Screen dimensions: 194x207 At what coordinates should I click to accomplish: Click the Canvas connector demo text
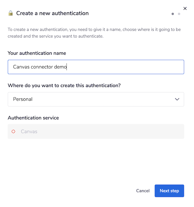[39, 67]
